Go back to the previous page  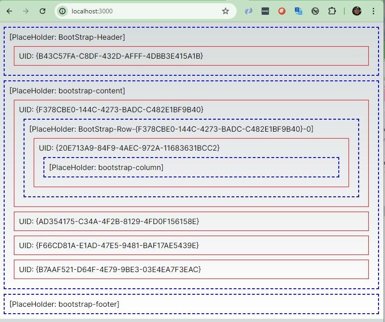(x=9, y=11)
